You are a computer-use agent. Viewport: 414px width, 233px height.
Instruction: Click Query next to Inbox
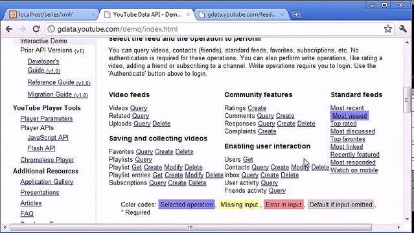point(250,175)
